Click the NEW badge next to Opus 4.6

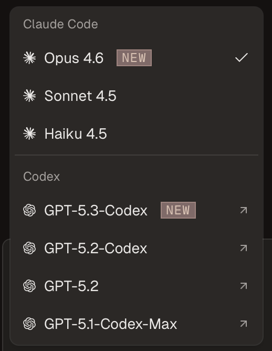[x=134, y=58]
